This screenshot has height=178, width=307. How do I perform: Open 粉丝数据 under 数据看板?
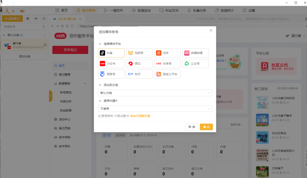(x=66, y=110)
